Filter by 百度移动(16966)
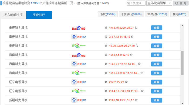 point(131,14)
